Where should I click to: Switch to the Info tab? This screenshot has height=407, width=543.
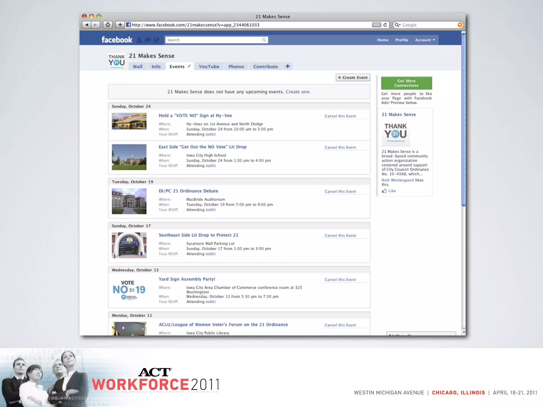coord(156,67)
